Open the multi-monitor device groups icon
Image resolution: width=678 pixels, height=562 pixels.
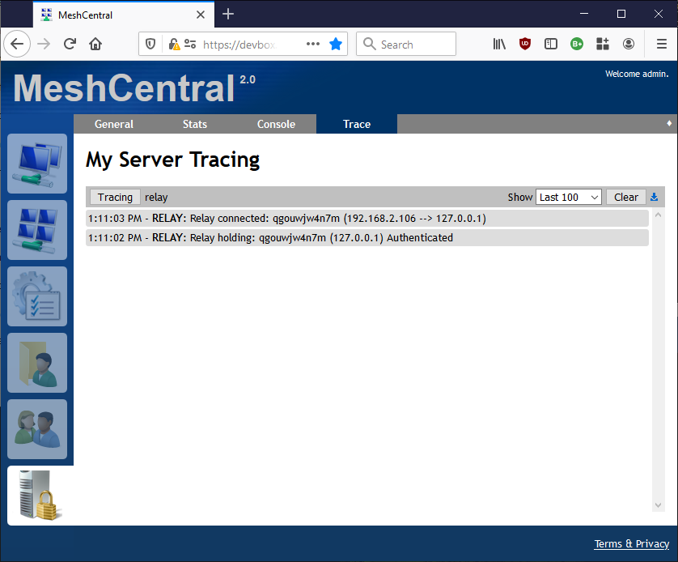tap(37, 230)
